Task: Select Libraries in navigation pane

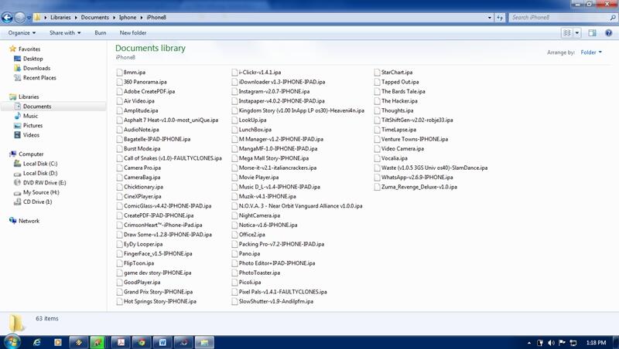Action: (x=29, y=97)
